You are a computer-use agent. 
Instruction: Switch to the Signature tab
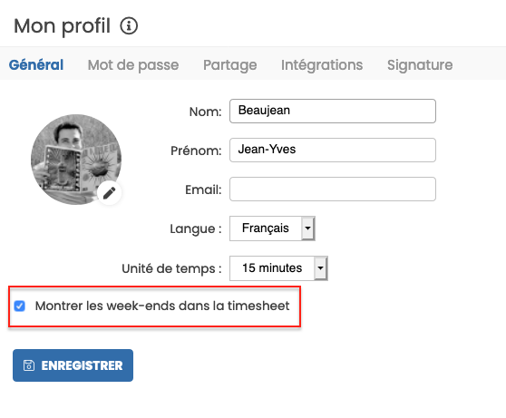(x=420, y=65)
